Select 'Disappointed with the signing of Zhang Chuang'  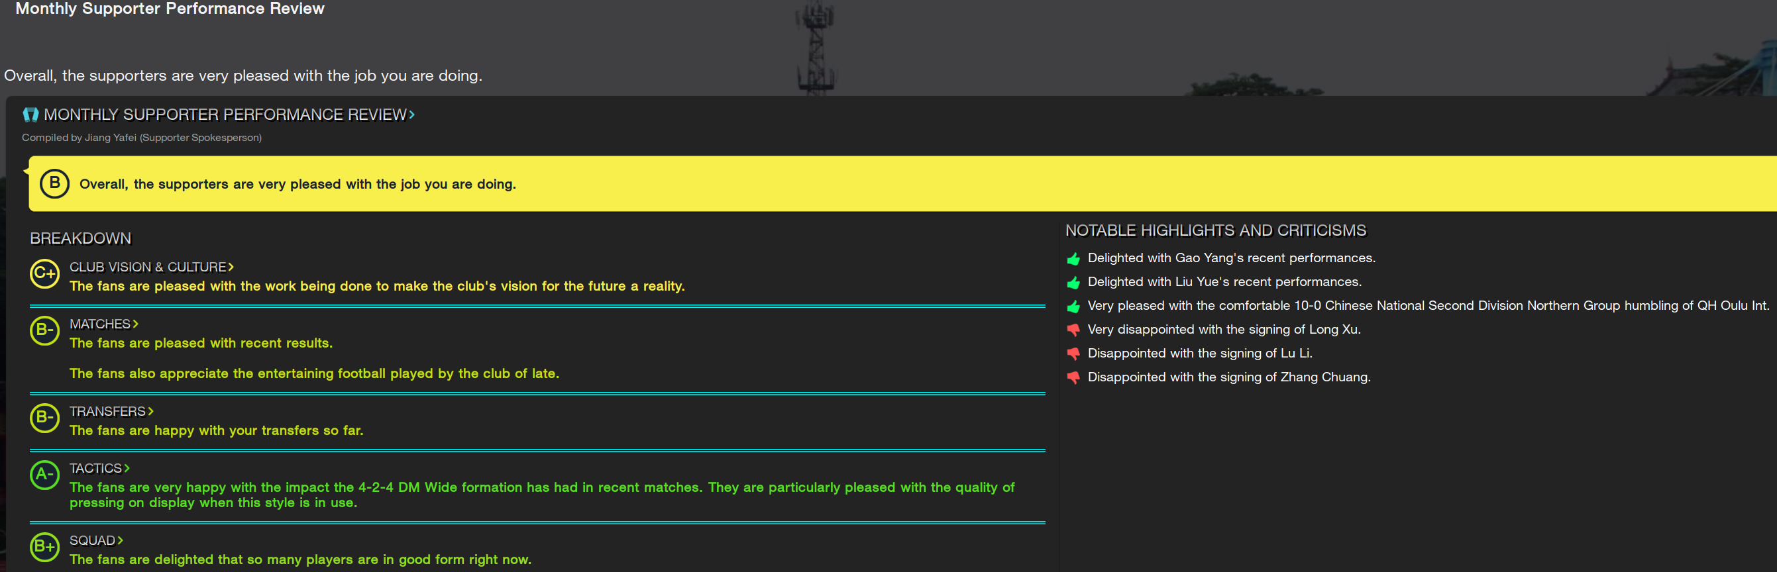pos(1228,377)
